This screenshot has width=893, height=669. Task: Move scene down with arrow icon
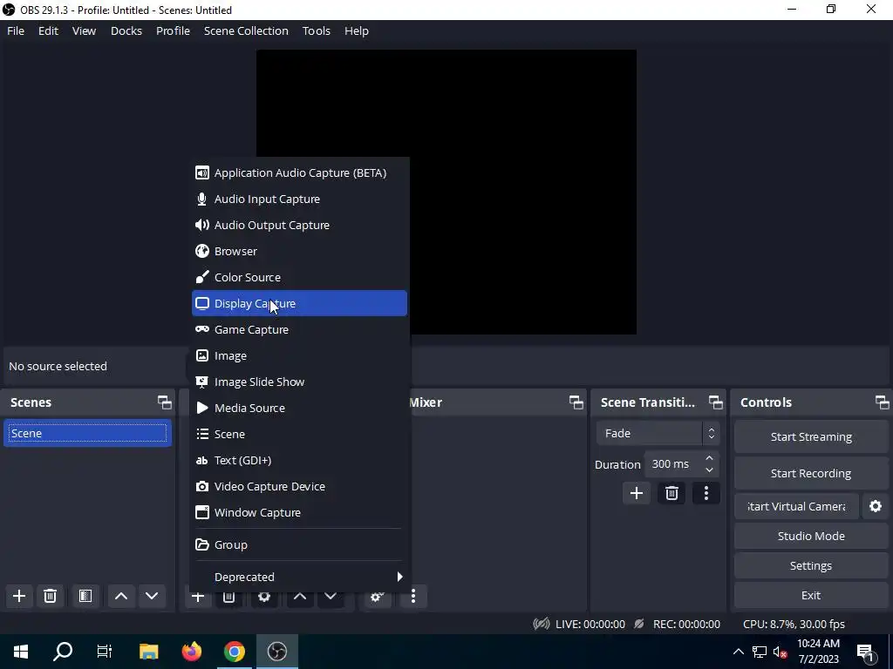[152, 596]
